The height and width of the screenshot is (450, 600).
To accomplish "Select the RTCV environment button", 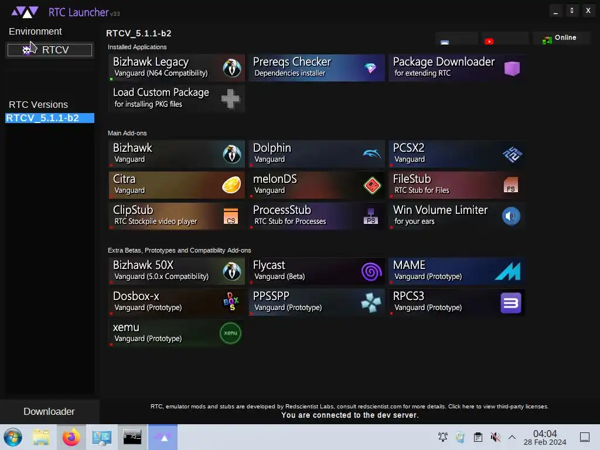I will coord(50,50).
